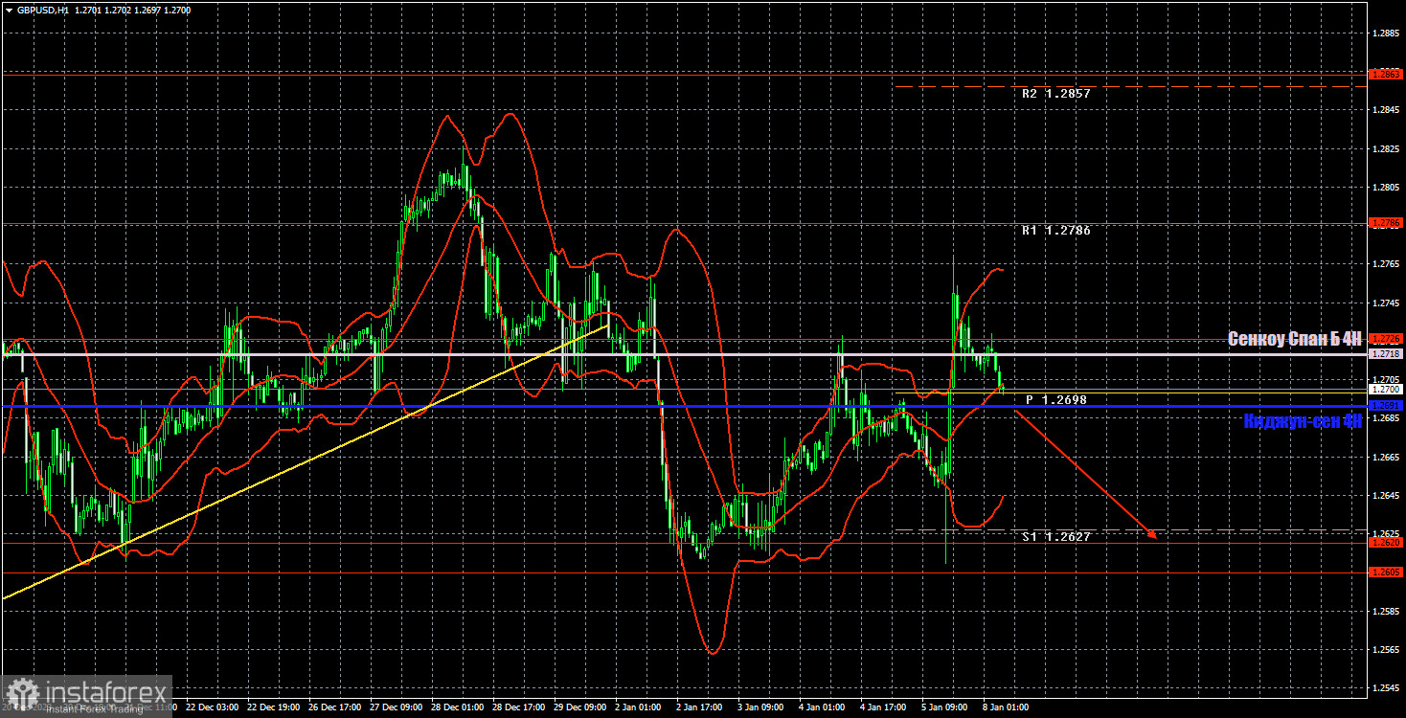Click the 26 Dec 17:00 time label
This screenshot has height=718, width=1406.
[x=336, y=707]
